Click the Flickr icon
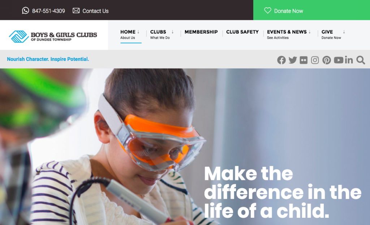 304,60
